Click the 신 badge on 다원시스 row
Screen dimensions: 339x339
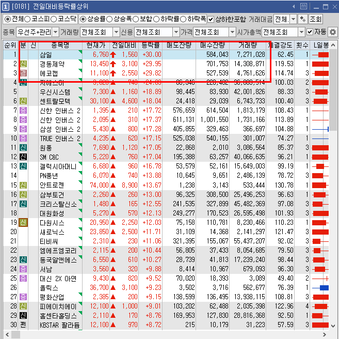[23, 222]
